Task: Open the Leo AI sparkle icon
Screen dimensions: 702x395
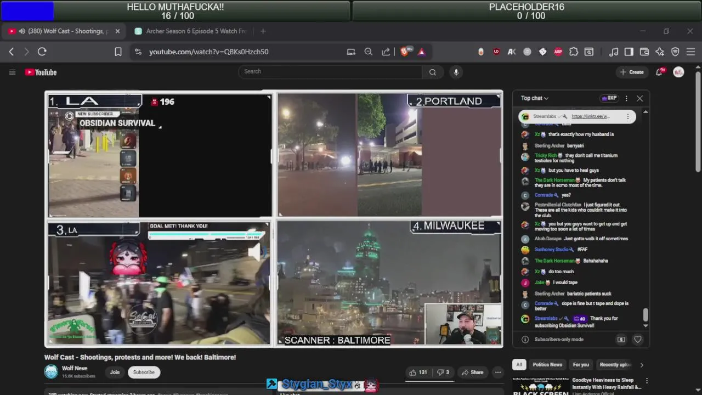Action: pos(660,52)
